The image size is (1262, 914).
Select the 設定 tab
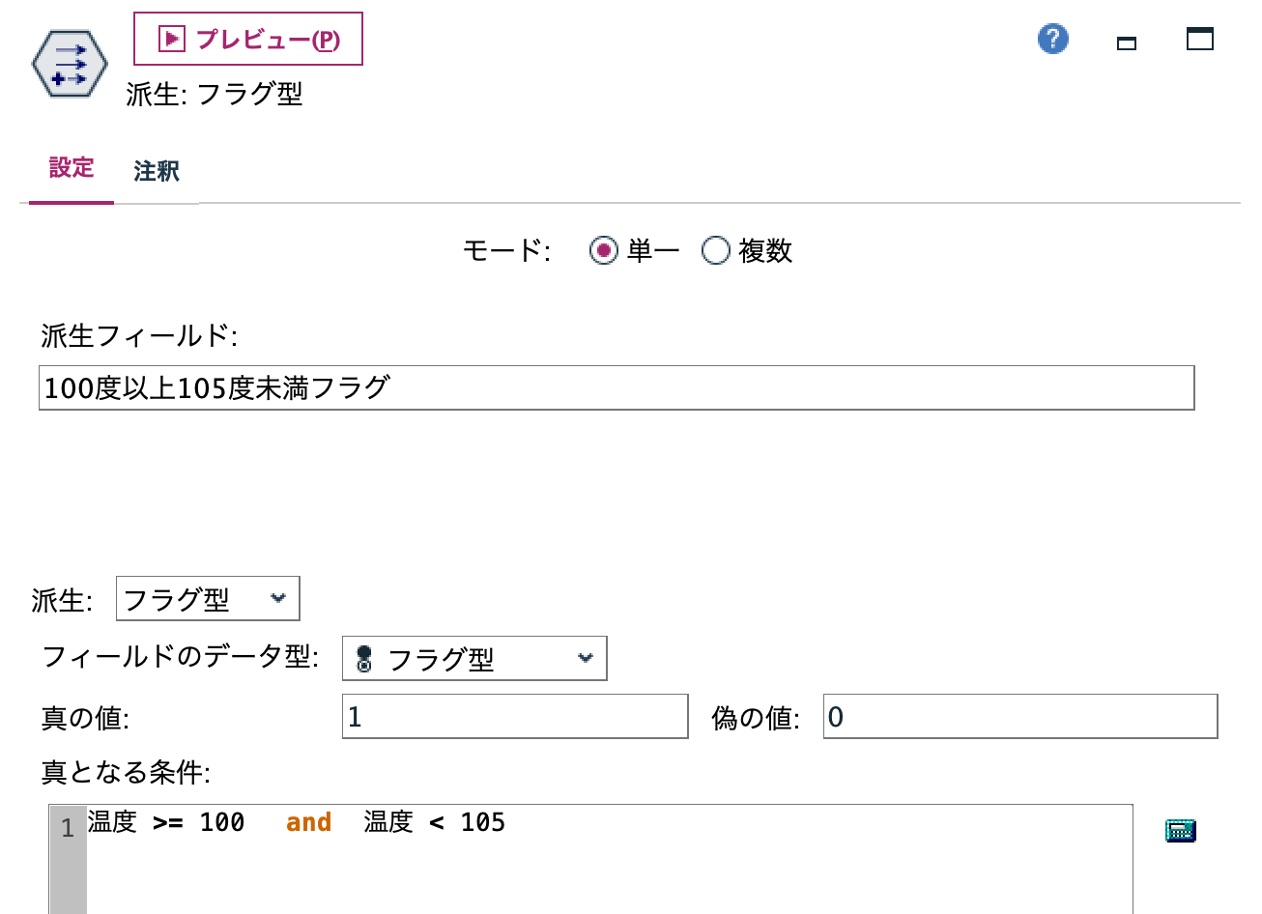click(x=71, y=170)
